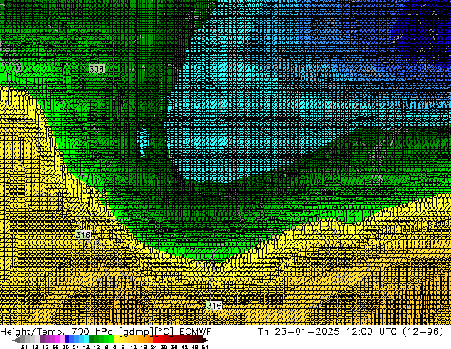The image size is (451, 349).
Task: Select the dark maroon right arrow of the color scale
Action: [x=205, y=340]
